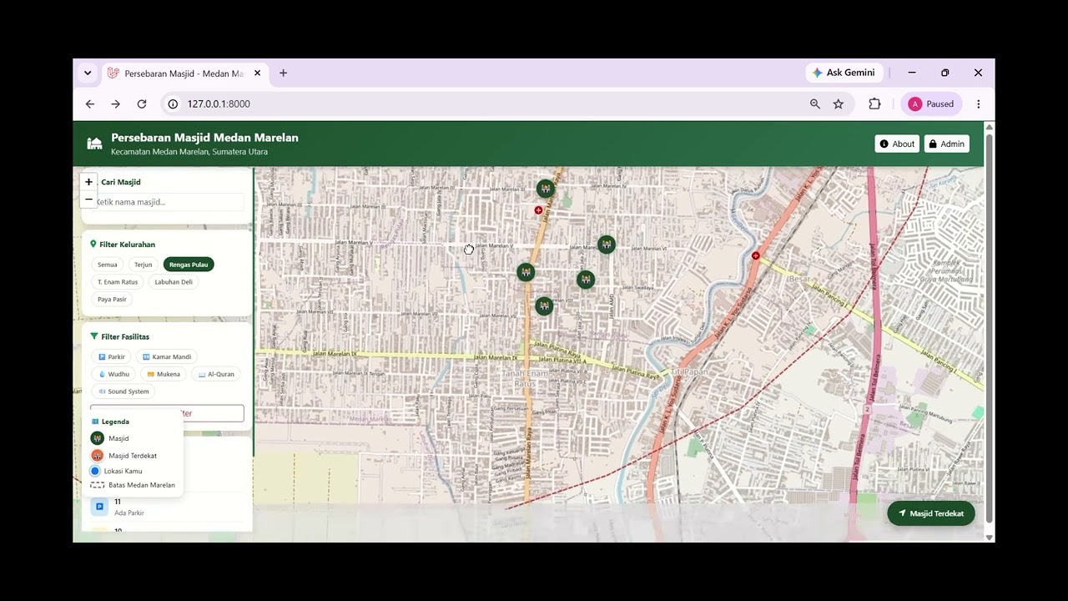Screen dimensions: 1068x601
Task: Click the mosque marker on Jalan Marelan V
Action: [x=607, y=245]
